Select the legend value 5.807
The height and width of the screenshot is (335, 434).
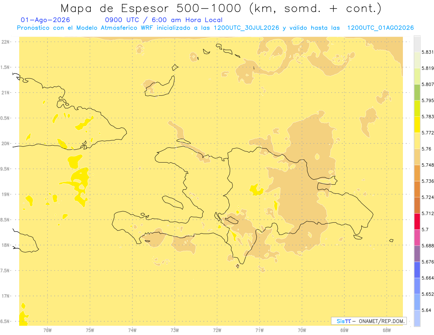427,84
